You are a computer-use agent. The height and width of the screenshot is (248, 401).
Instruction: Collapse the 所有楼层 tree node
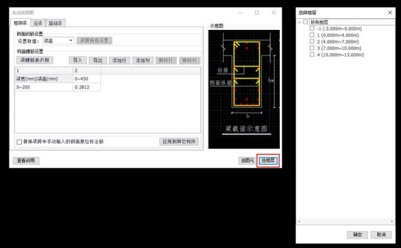coord(299,22)
